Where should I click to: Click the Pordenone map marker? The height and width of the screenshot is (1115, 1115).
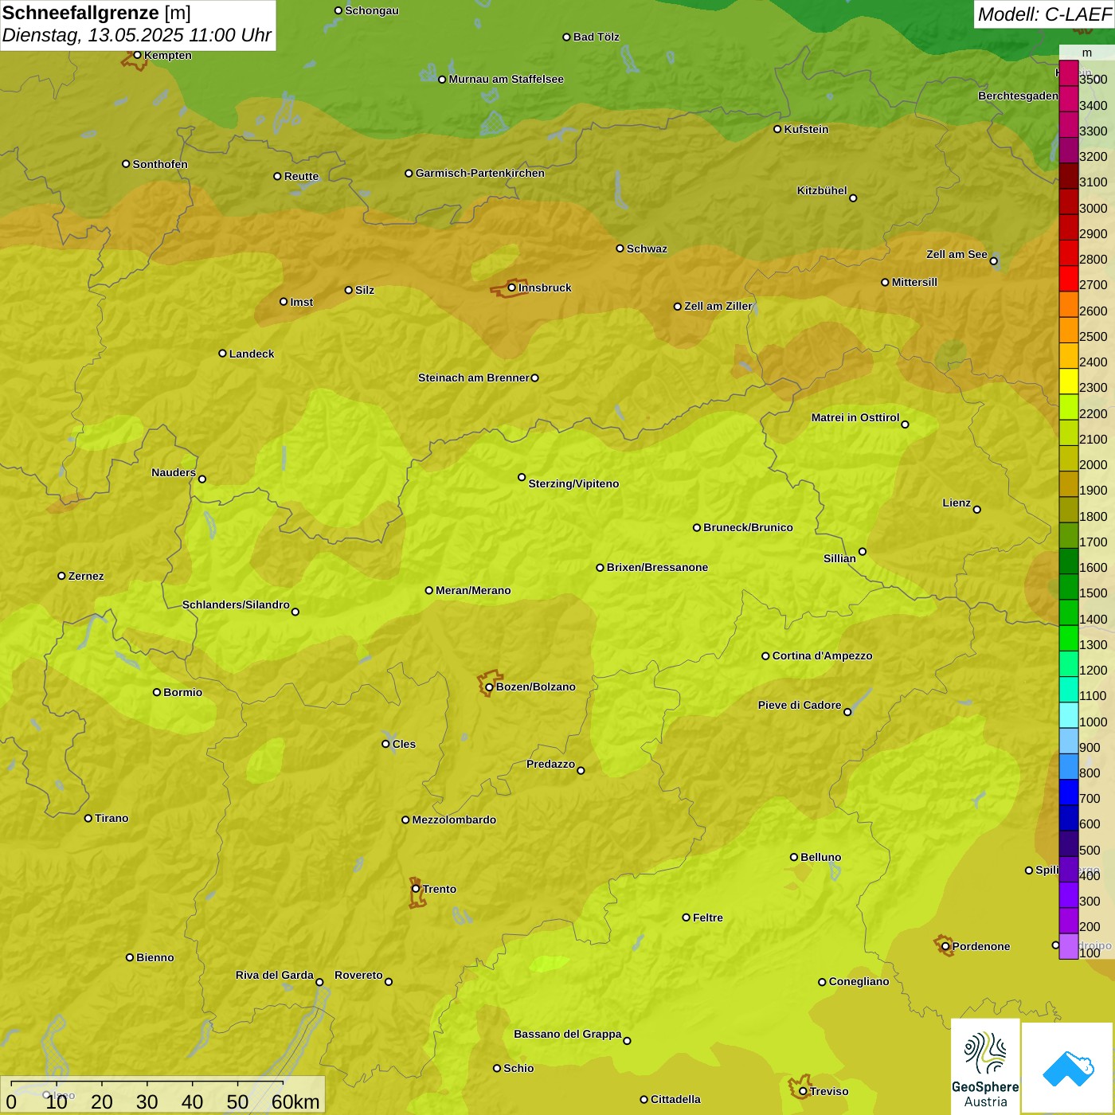point(945,946)
